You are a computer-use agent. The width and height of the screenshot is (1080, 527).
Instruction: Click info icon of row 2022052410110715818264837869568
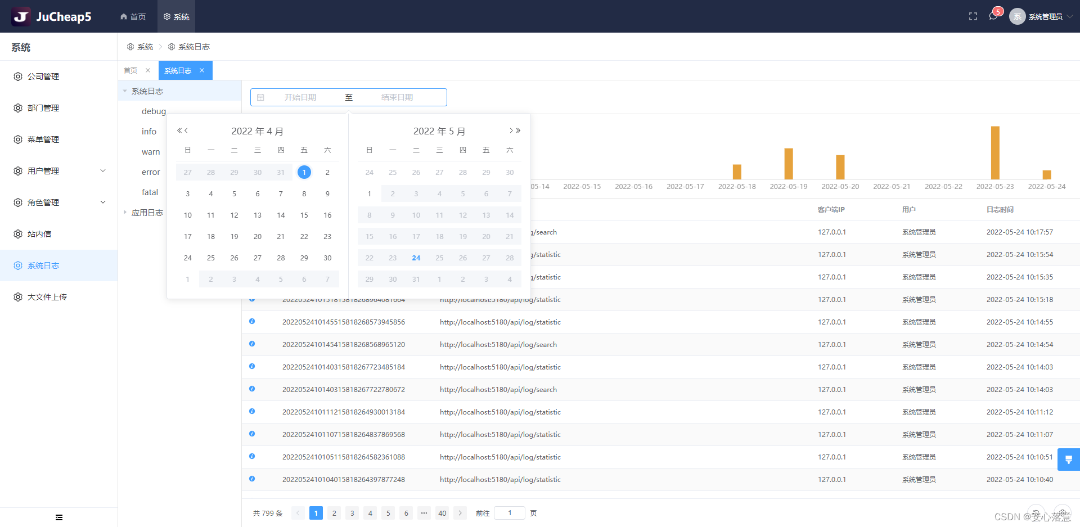tap(252, 434)
